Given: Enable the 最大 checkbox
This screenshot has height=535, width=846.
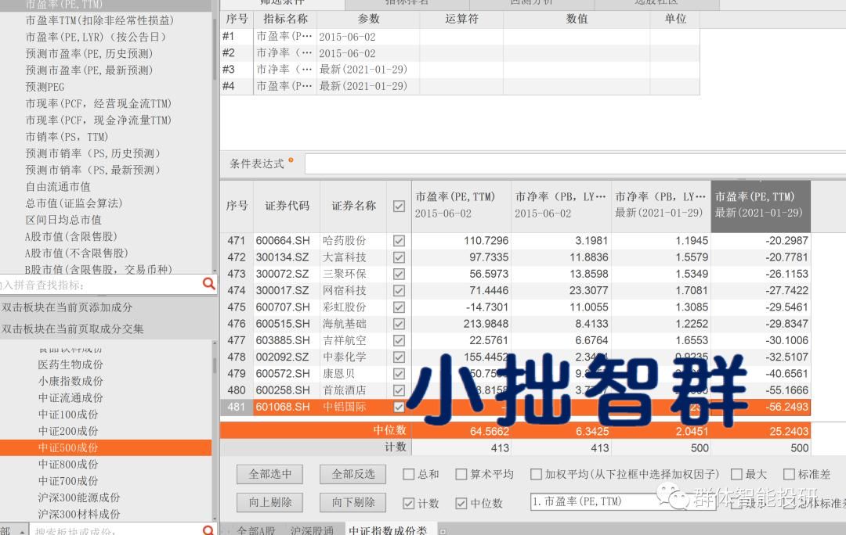Looking at the screenshot, I should (x=736, y=474).
